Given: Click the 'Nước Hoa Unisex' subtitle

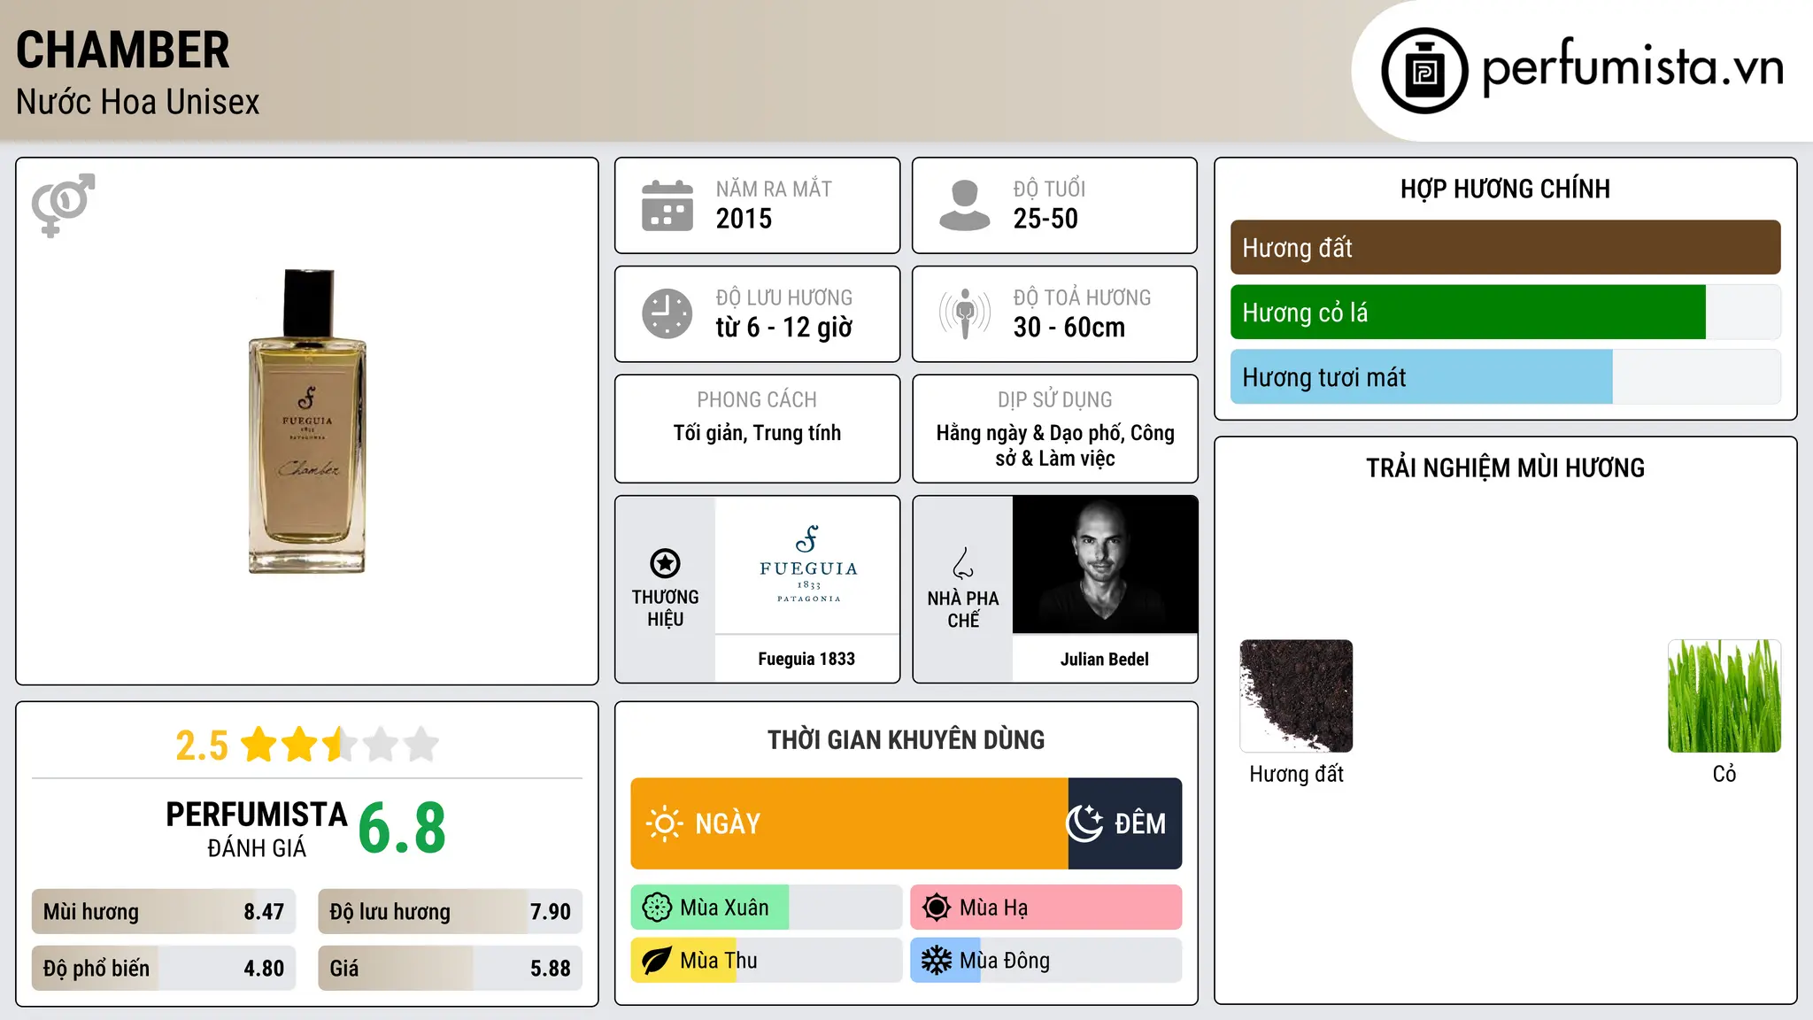Looking at the screenshot, I should [138, 103].
